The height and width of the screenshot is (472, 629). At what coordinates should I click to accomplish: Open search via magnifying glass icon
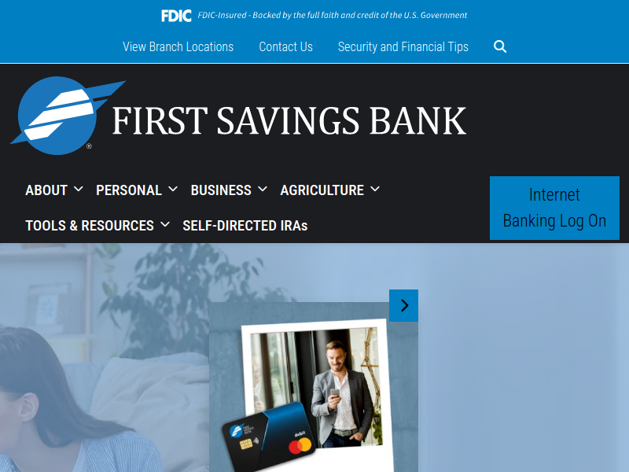tap(500, 46)
